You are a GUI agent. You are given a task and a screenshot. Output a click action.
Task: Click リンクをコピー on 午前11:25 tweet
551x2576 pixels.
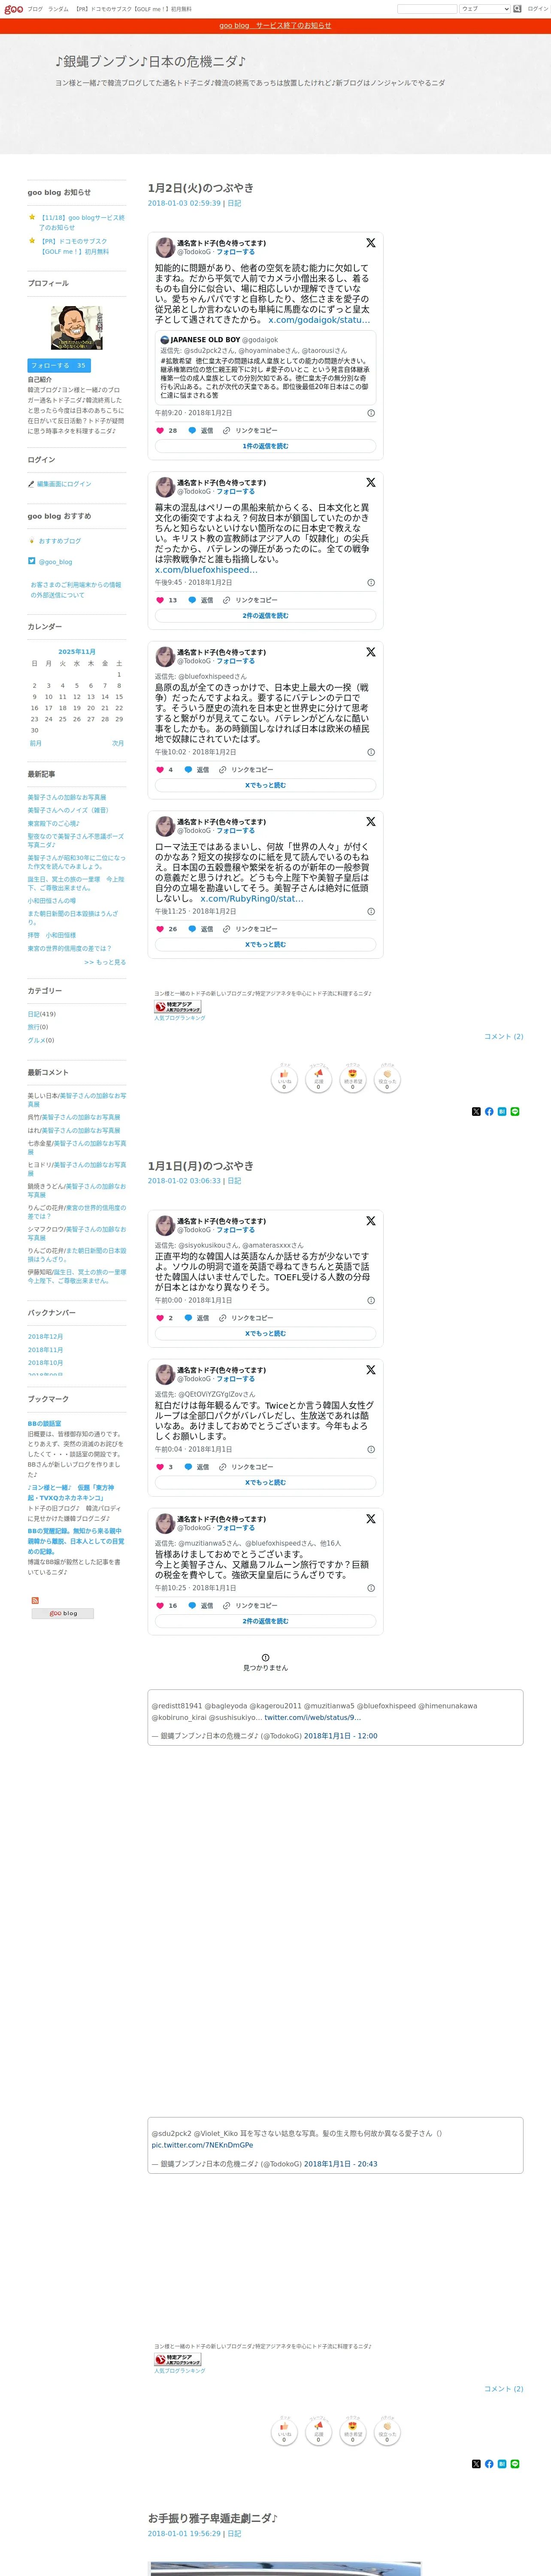[250, 929]
